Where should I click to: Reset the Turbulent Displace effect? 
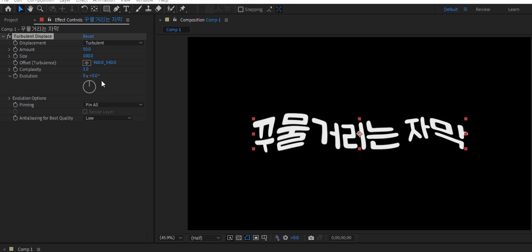pos(88,36)
